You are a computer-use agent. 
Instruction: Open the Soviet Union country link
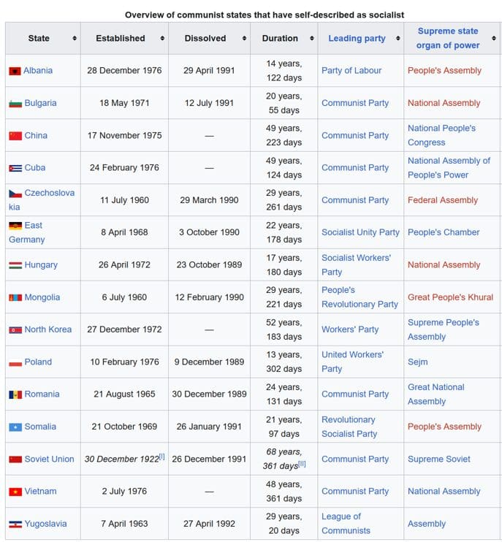[x=49, y=459]
